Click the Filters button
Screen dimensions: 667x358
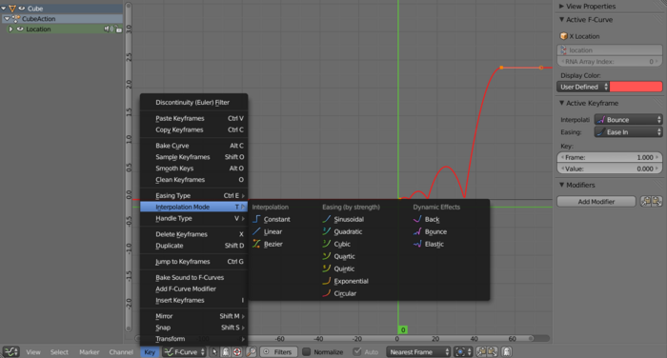(278, 351)
